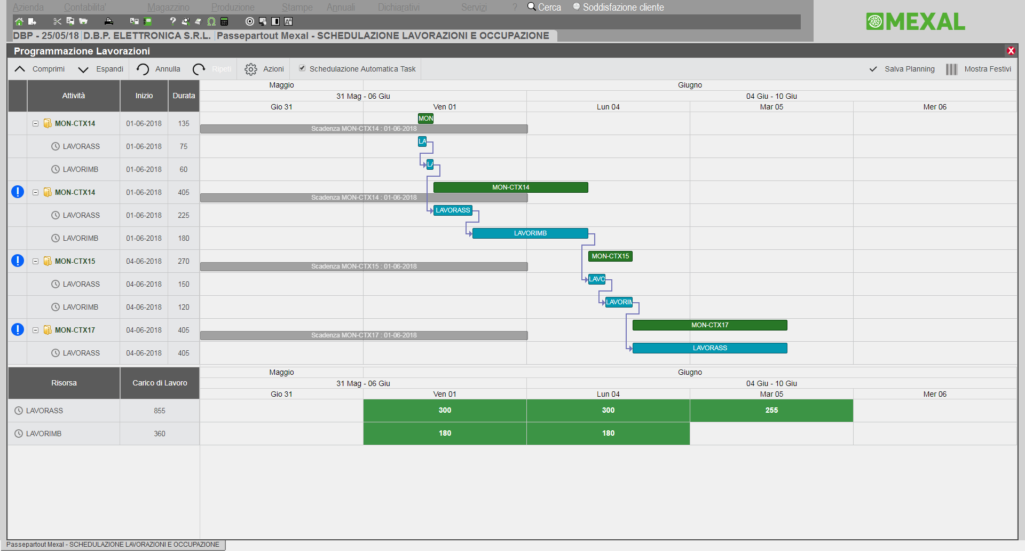Click the font size icon in toolbar

pyautogui.click(x=288, y=21)
